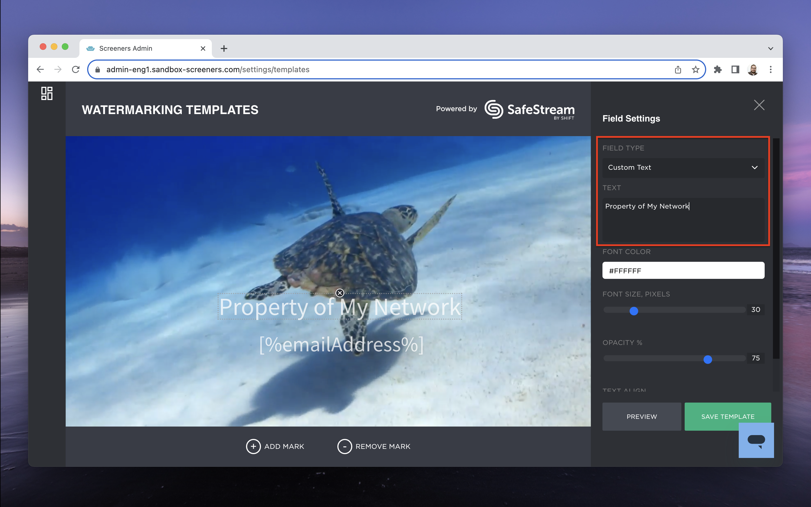Close the Field Settings panel

pos(759,105)
